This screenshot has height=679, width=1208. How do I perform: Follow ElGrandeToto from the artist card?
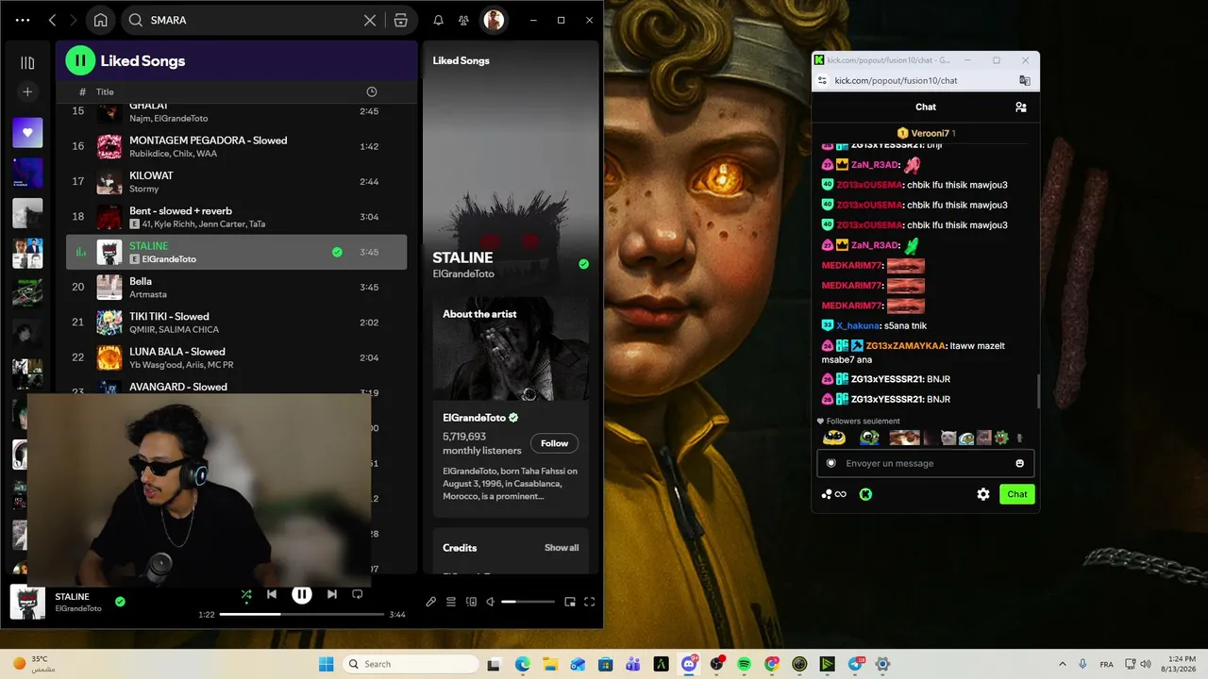click(x=554, y=443)
